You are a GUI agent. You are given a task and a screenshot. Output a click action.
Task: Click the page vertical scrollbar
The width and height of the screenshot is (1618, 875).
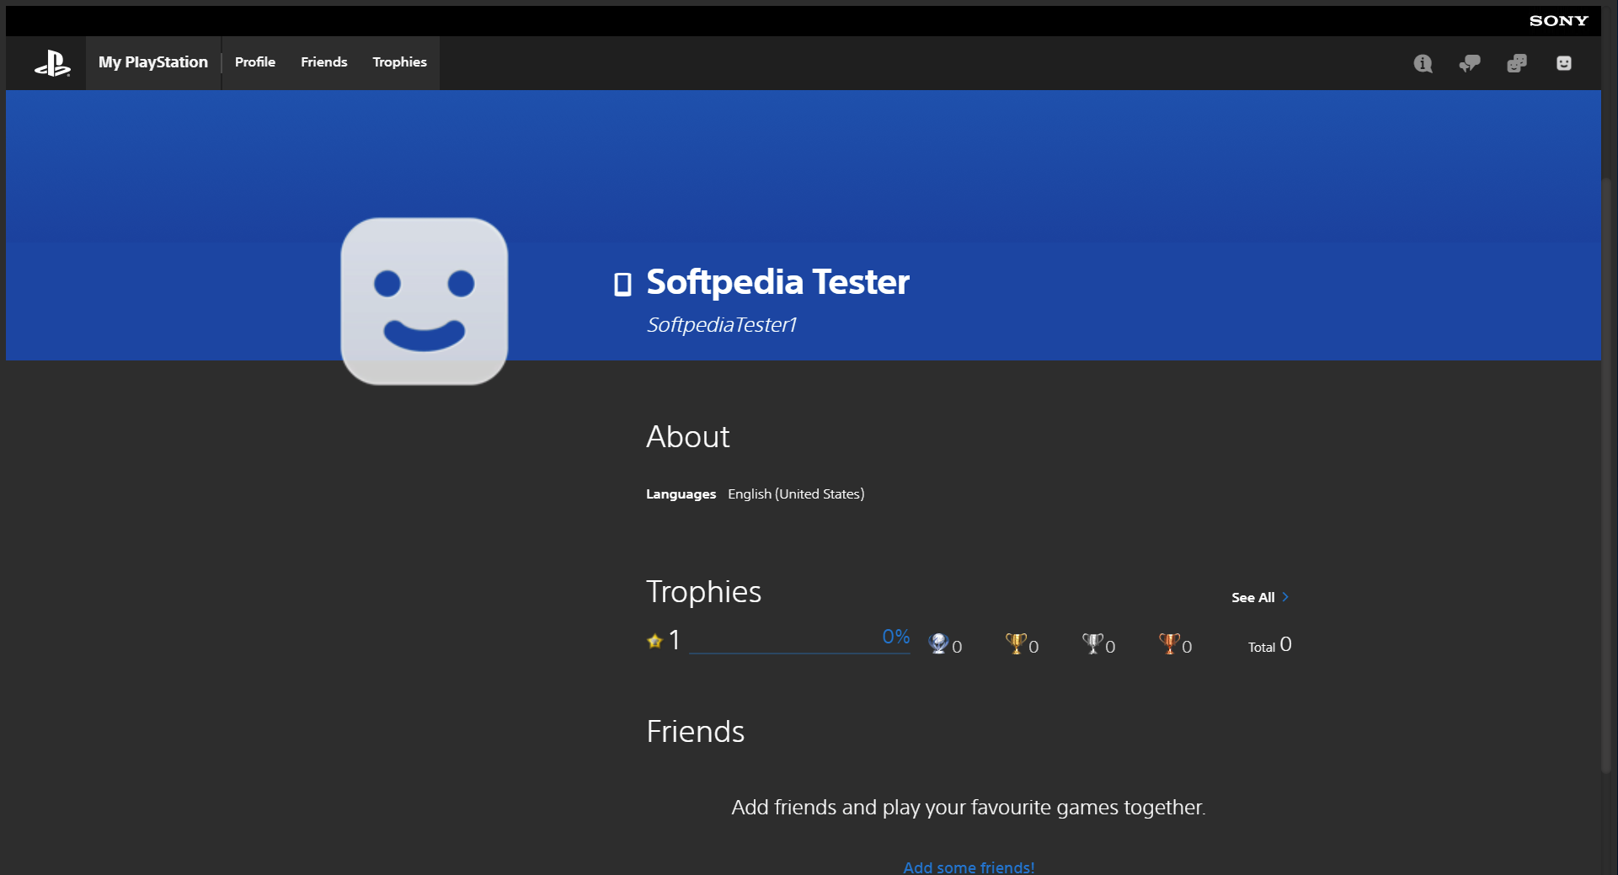(x=1607, y=476)
